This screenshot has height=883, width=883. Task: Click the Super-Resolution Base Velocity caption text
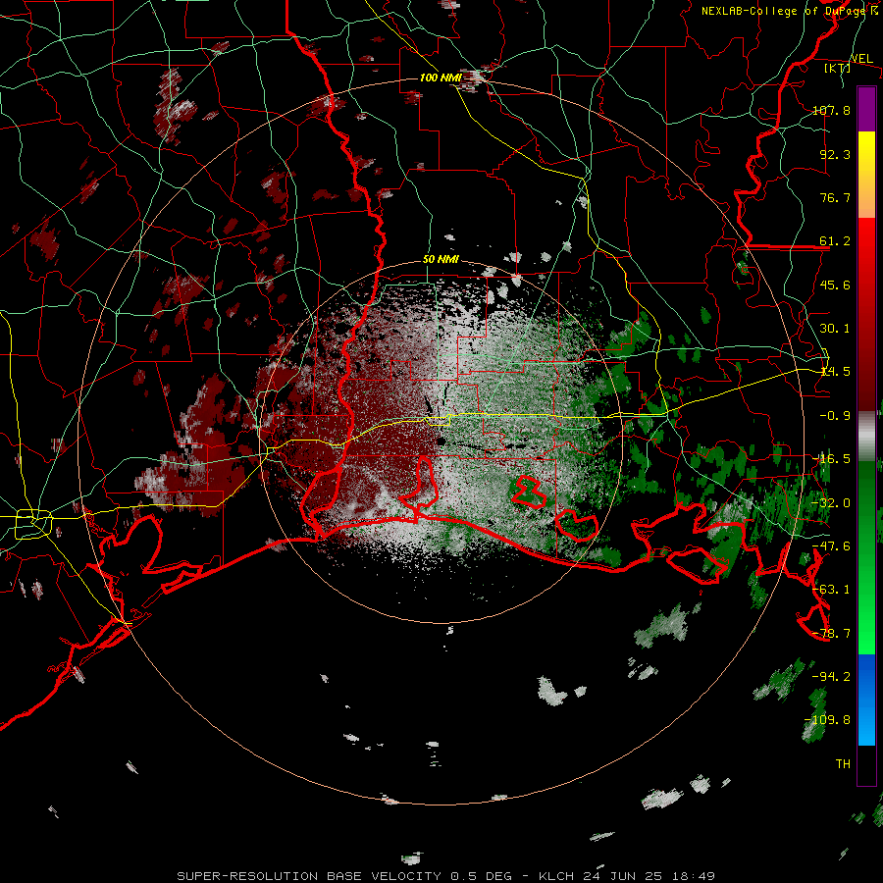click(446, 876)
